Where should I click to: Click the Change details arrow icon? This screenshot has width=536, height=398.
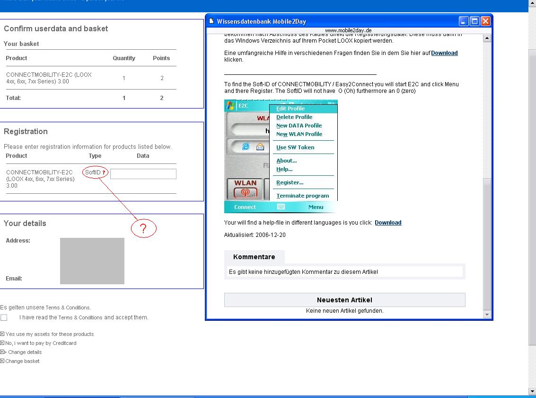(3, 352)
